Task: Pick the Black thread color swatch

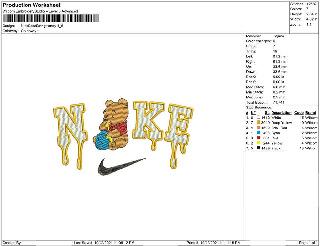Action: [x=258, y=148]
